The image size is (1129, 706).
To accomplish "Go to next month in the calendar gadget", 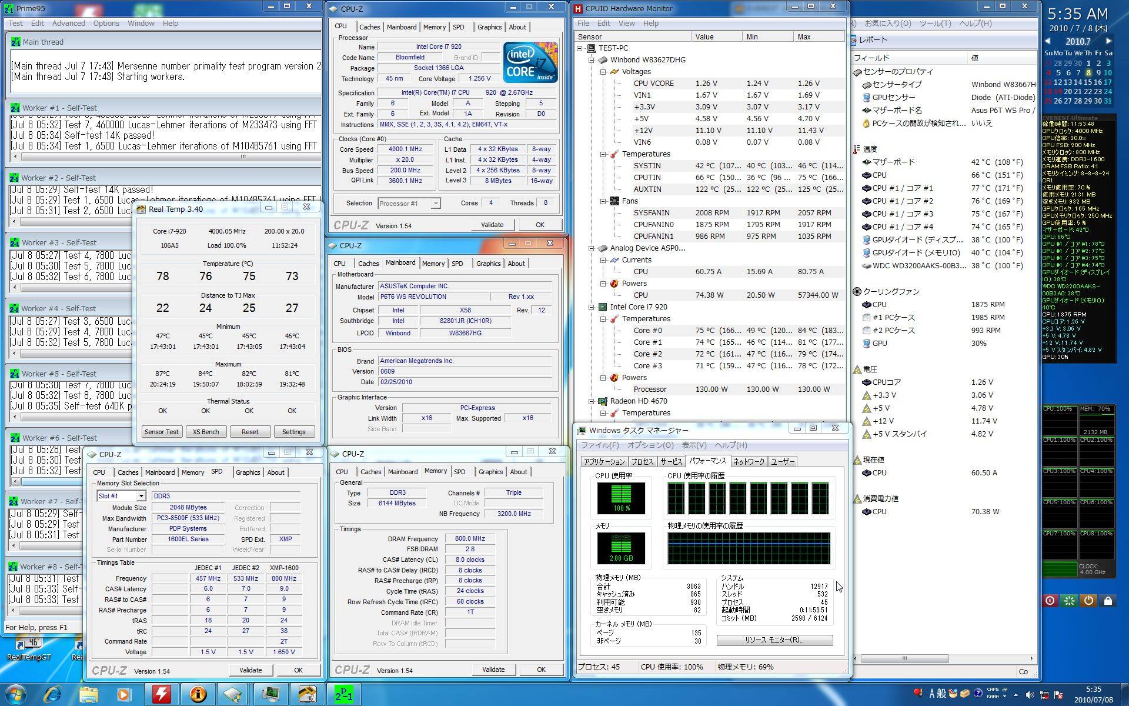I will tap(1108, 41).
